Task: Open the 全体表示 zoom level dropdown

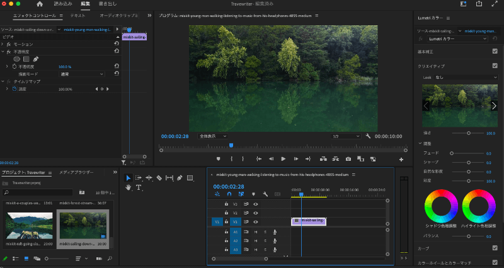Action: [x=212, y=136]
